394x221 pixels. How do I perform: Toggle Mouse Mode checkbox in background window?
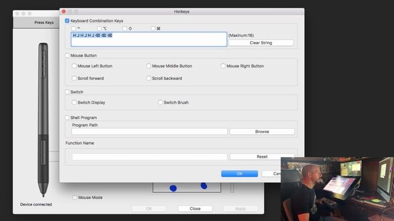click(75, 198)
